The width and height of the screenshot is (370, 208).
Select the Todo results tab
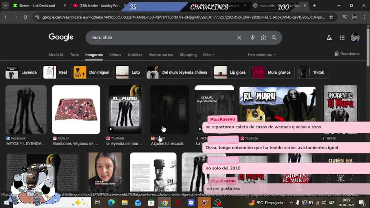74,55
